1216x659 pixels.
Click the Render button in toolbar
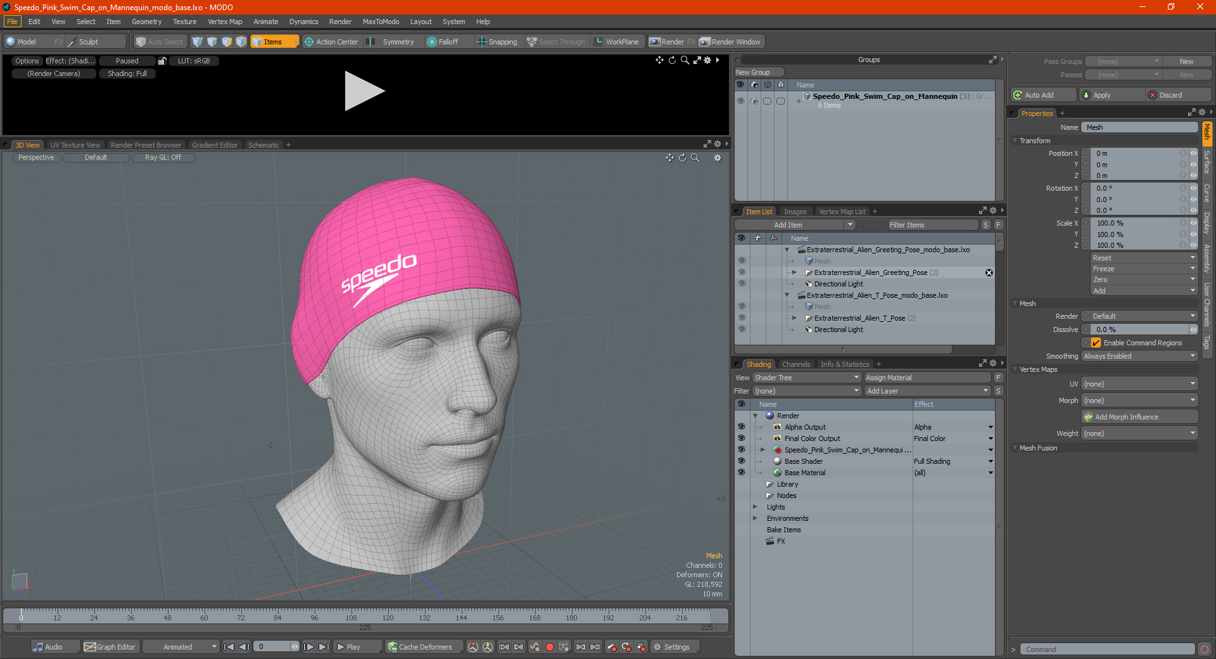click(x=671, y=42)
